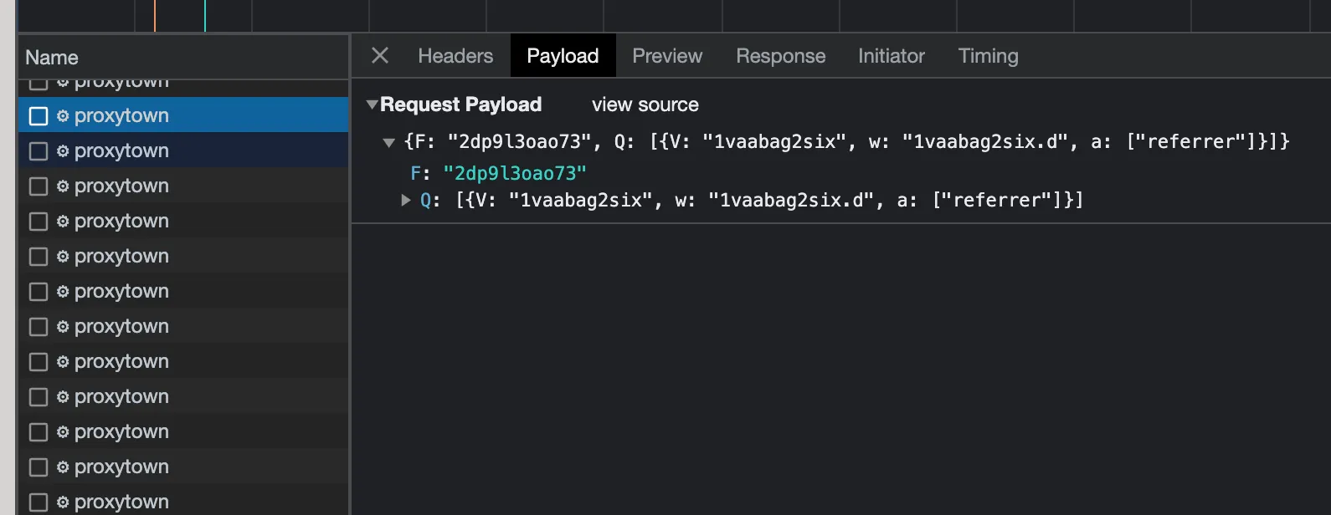Click the Name column header
This screenshot has width=1331, height=515.
(52, 58)
